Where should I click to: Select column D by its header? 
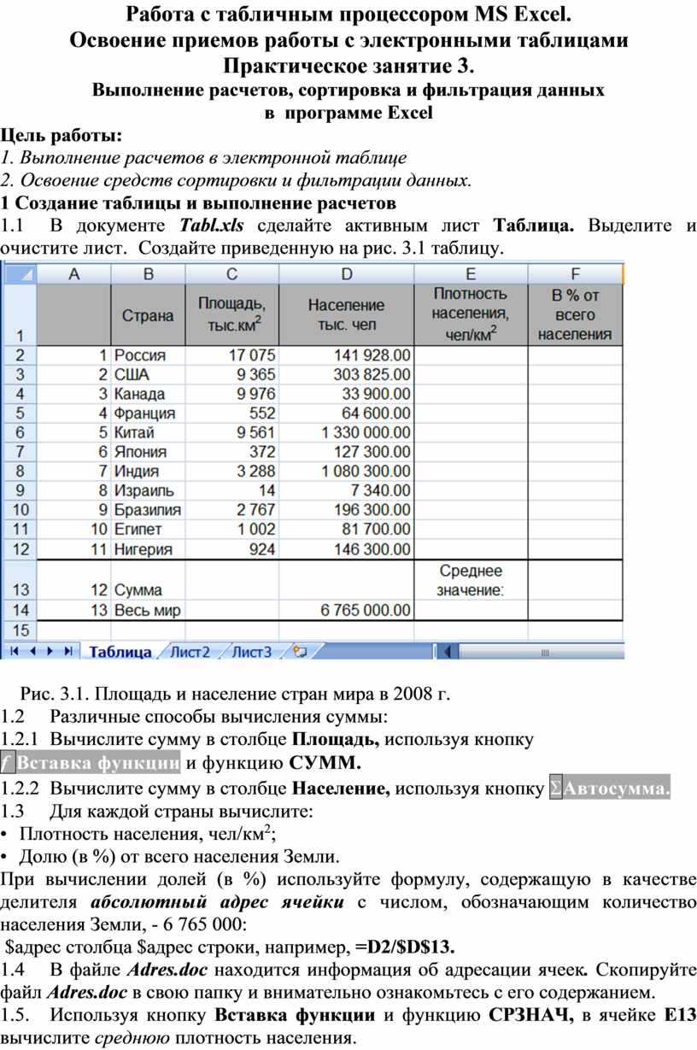[x=346, y=273]
